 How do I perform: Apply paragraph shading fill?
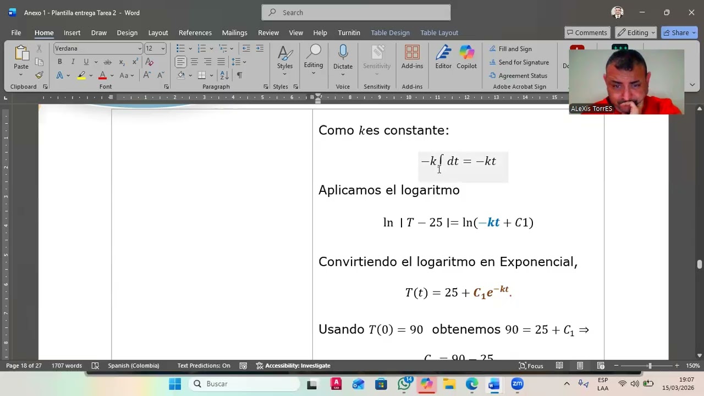(x=181, y=75)
